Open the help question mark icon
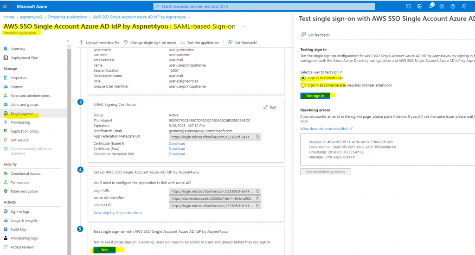 click(453, 6)
